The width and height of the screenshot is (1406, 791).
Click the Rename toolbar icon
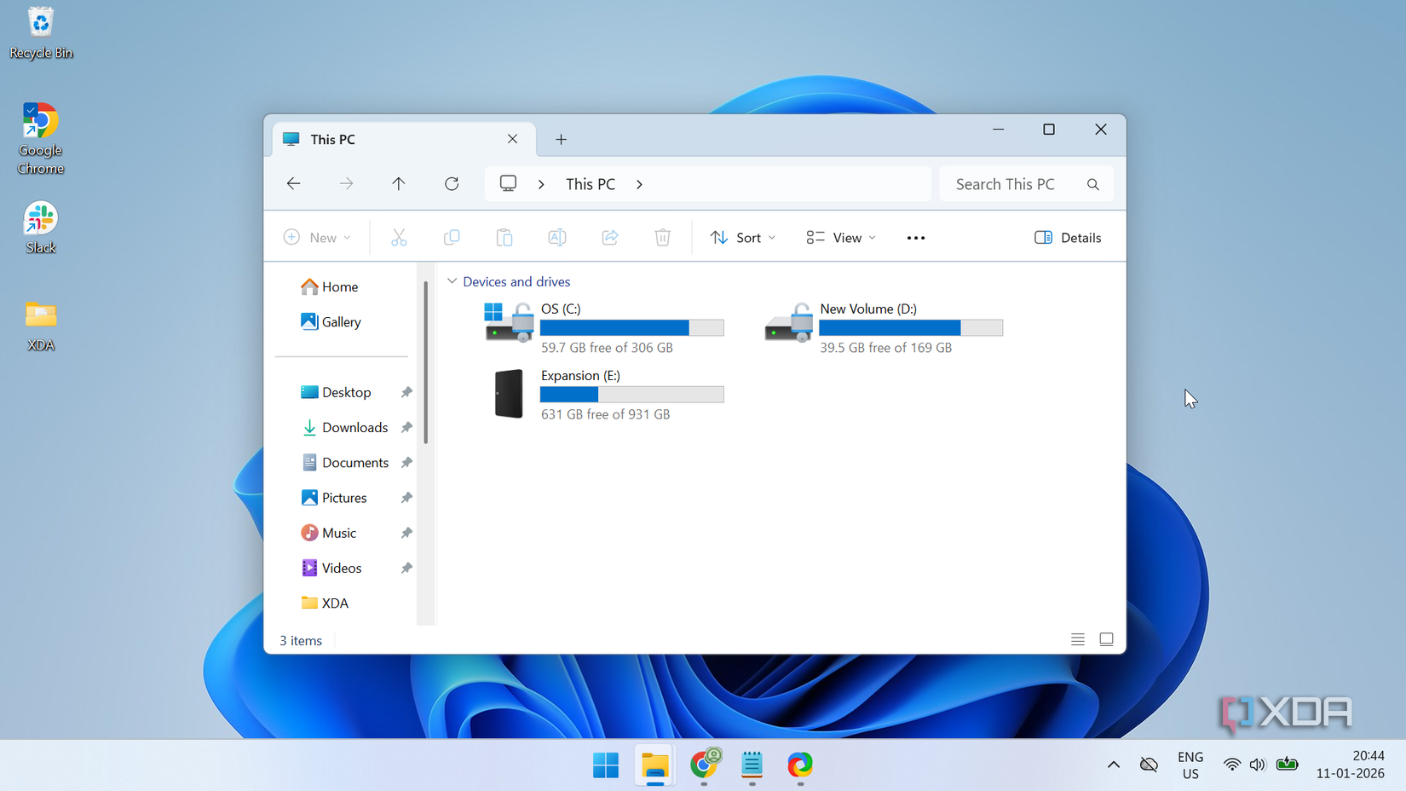[x=557, y=238]
